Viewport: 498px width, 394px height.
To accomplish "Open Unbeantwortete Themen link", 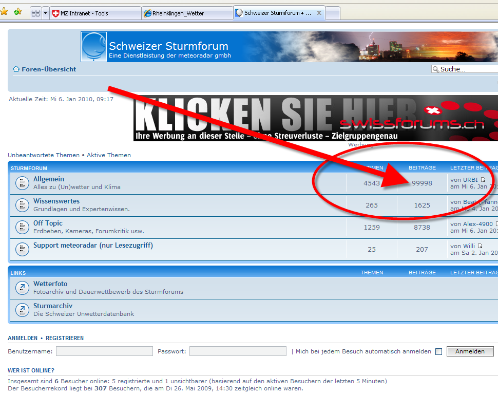I will tap(44, 155).
